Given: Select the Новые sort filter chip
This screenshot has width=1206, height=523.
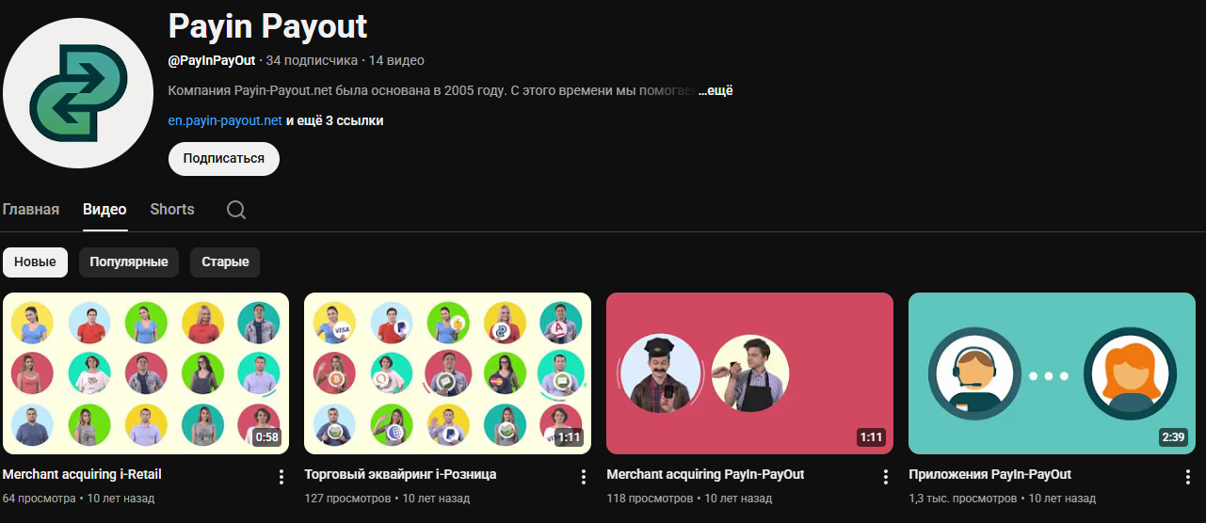Looking at the screenshot, I should pyautogui.click(x=35, y=262).
